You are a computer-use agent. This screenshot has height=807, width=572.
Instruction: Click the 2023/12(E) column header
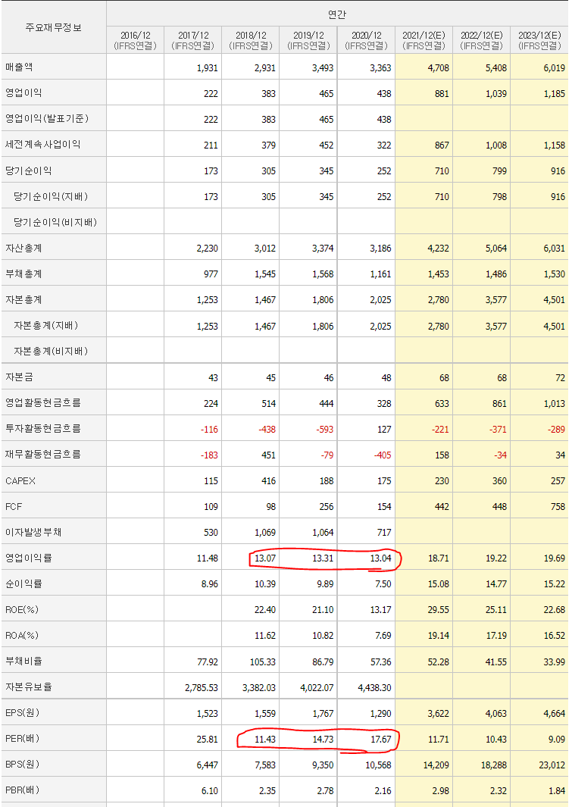tap(539, 40)
